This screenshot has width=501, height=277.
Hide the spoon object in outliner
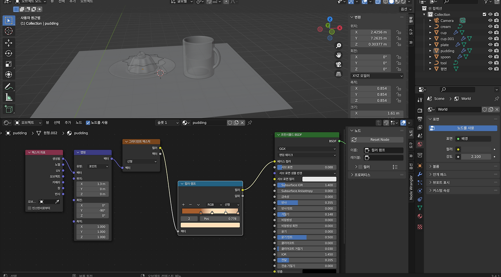click(x=490, y=57)
